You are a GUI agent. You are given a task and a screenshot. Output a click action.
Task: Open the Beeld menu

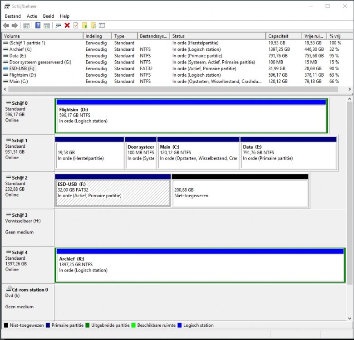click(48, 16)
